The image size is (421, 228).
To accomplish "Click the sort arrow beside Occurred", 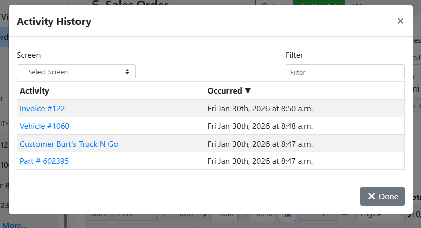I will (248, 91).
